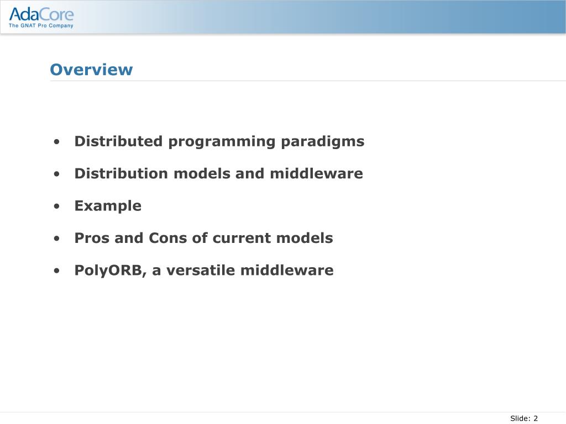
Task: Click 'PolyORB, a versatile middleware' text
Action: (x=203, y=271)
